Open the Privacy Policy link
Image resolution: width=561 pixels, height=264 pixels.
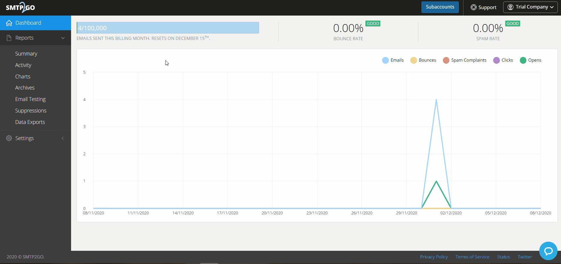434,257
